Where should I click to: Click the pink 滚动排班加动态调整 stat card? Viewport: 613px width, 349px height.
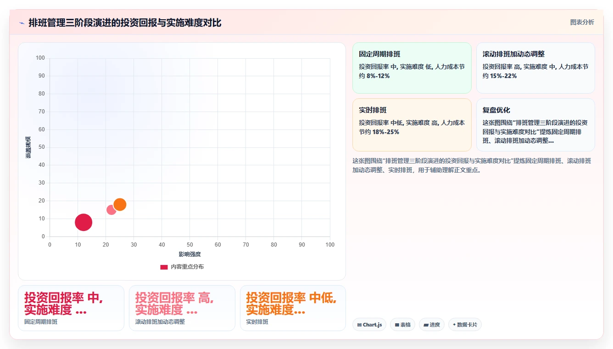click(x=182, y=308)
